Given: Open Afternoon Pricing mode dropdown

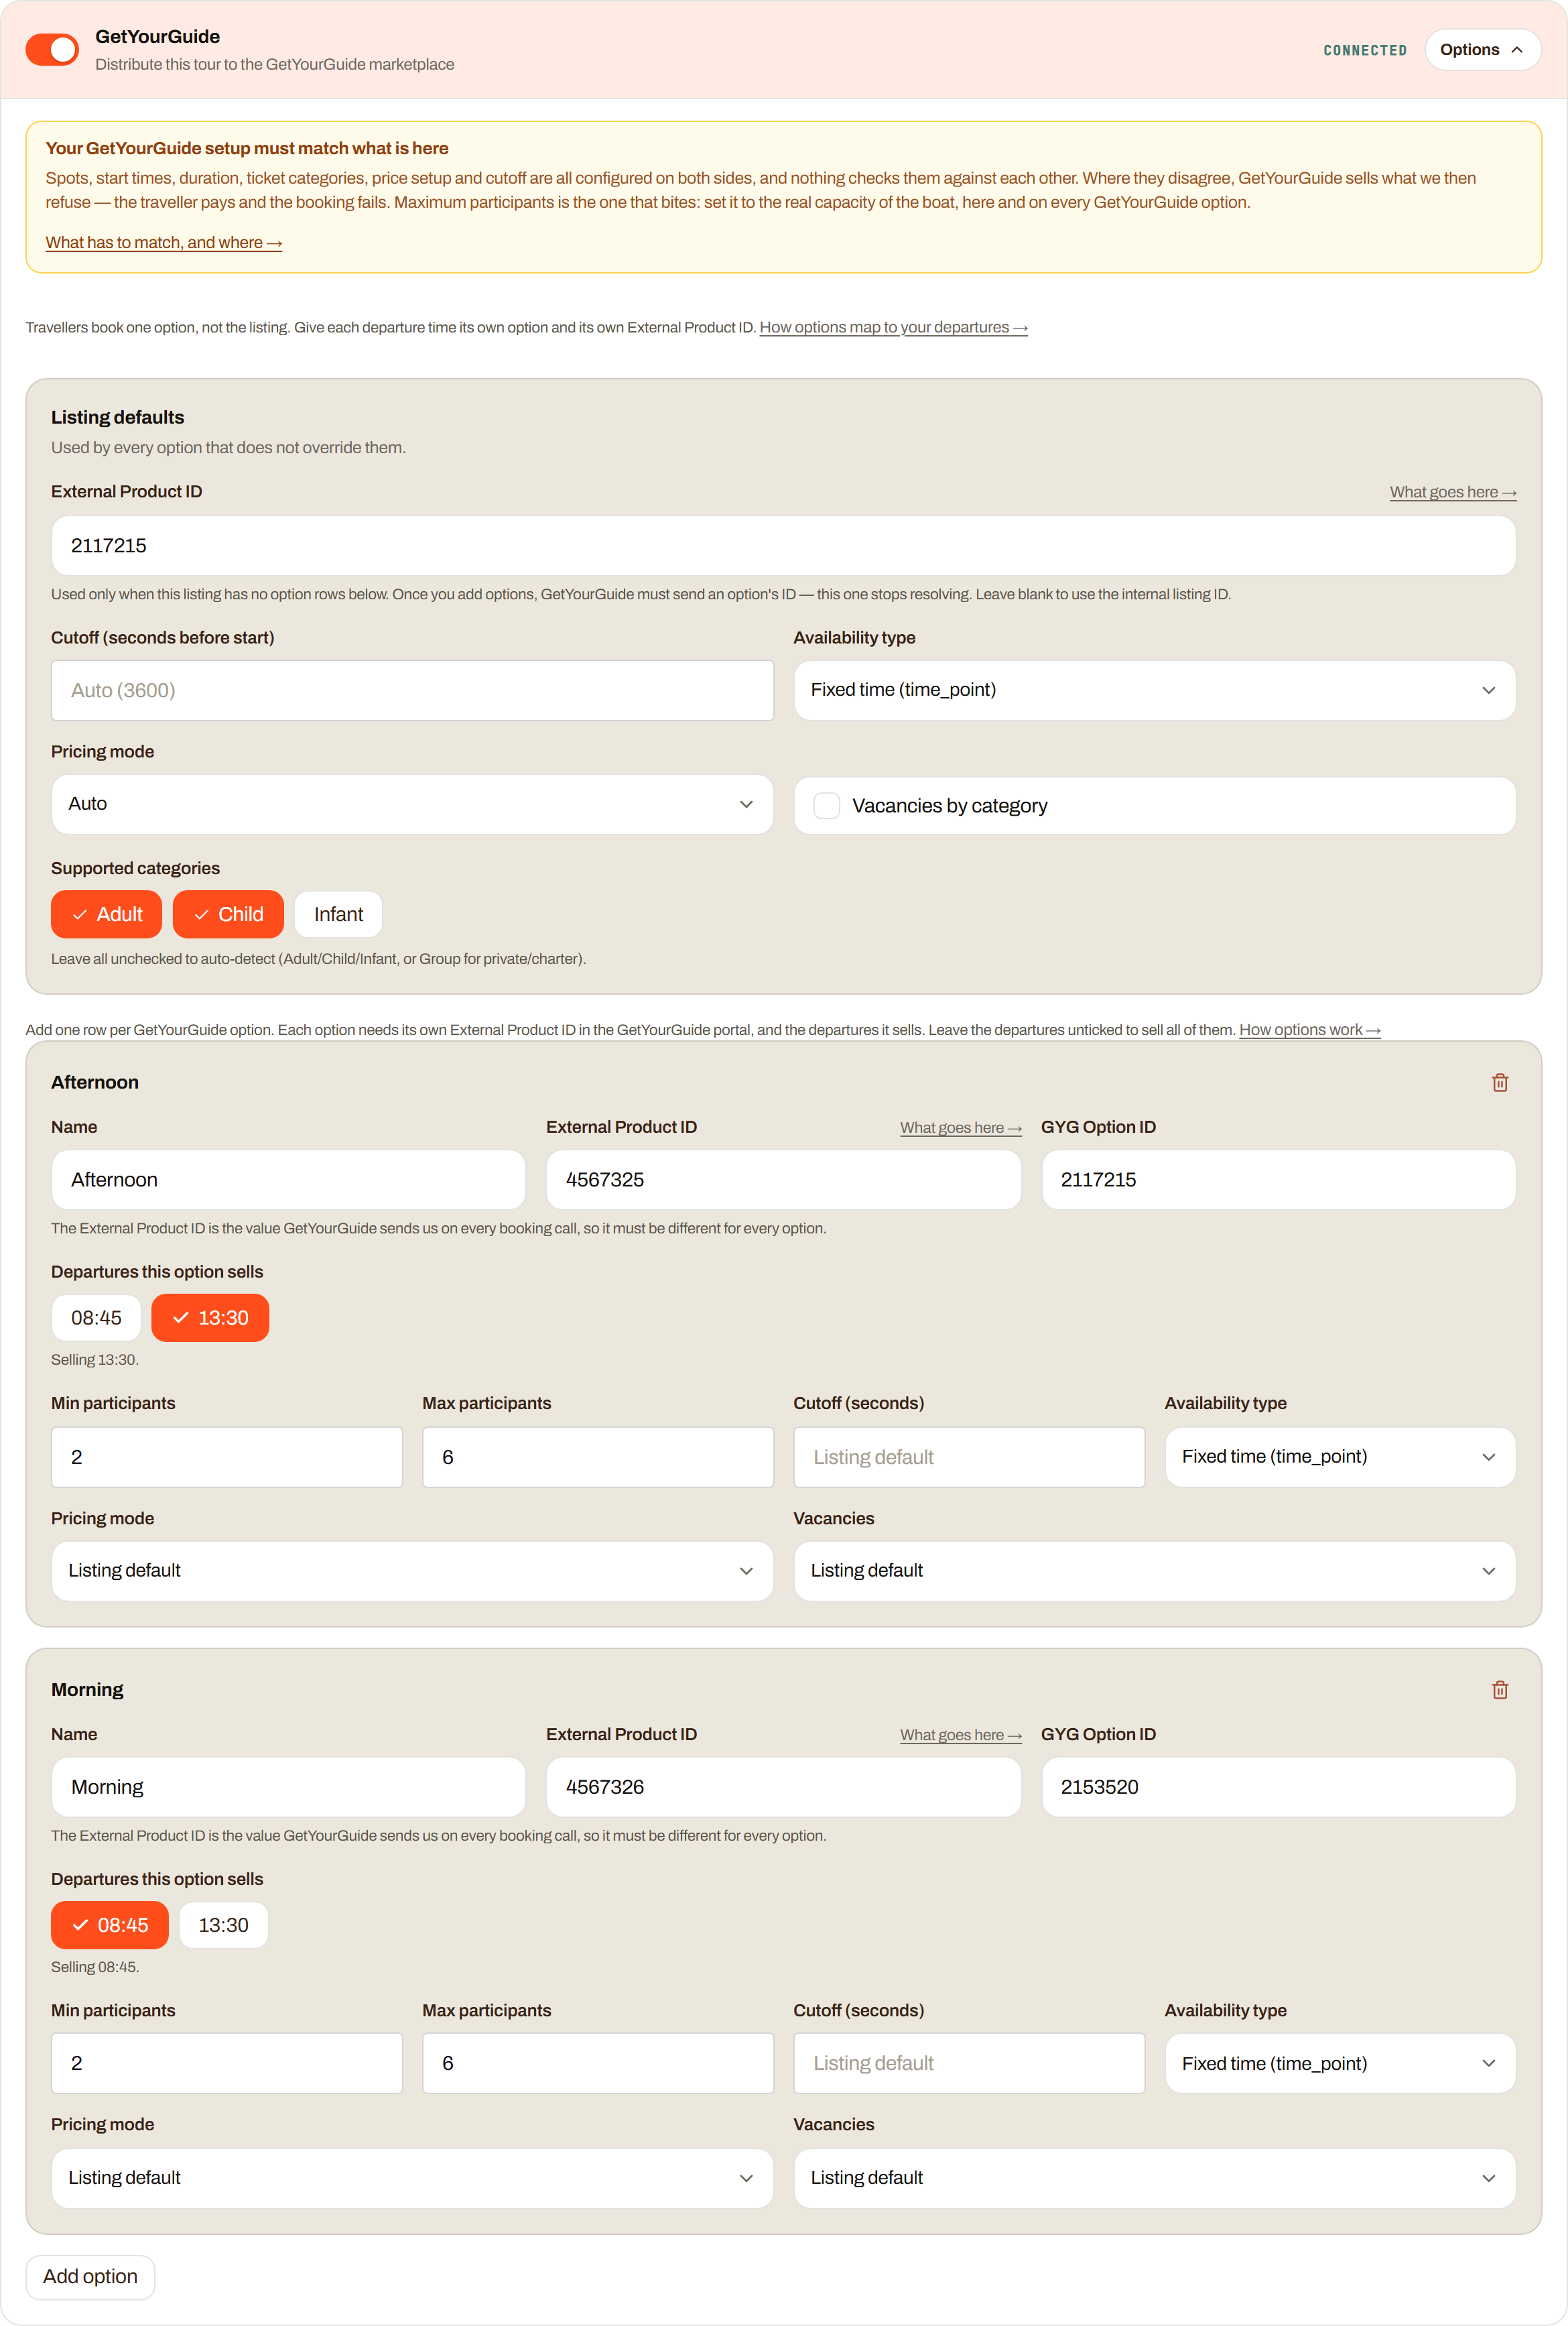Looking at the screenshot, I should 412,1571.
